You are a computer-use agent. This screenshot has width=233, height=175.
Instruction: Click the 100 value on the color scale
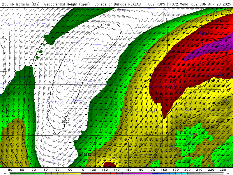point(69,170)
